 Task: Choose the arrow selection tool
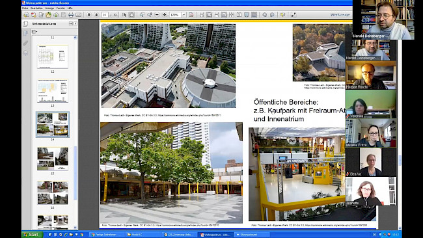(x=124, y=15)
